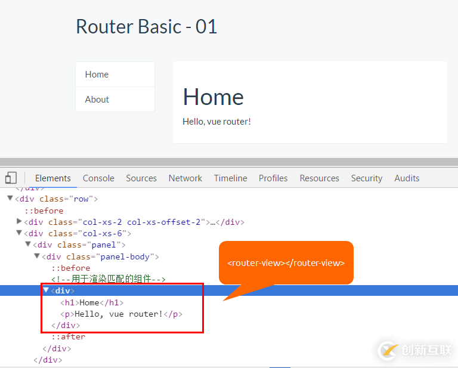This screenshot has width=458, height=368.
Task: Select the ::after pseudo-element line
Action: click(69, 337)
